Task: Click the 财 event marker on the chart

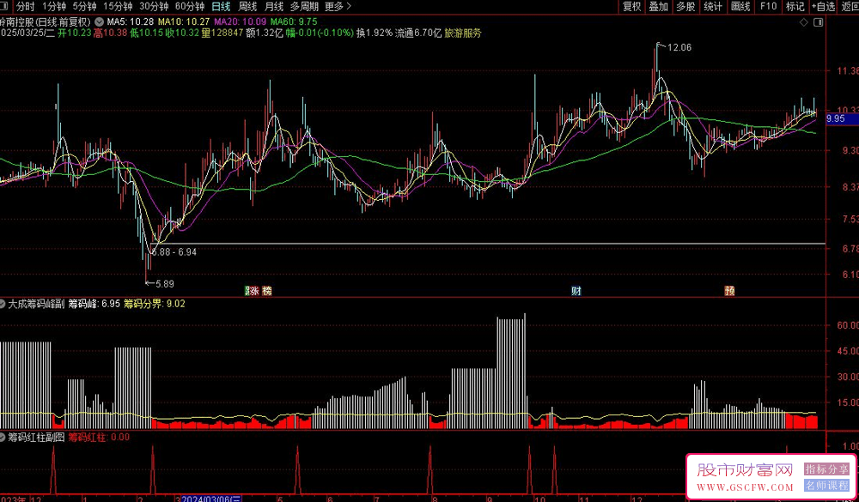Action: (x=576, y=291)
